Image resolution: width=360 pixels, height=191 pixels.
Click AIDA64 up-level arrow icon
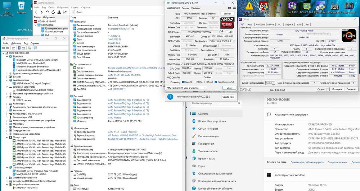tap(47, 12)
